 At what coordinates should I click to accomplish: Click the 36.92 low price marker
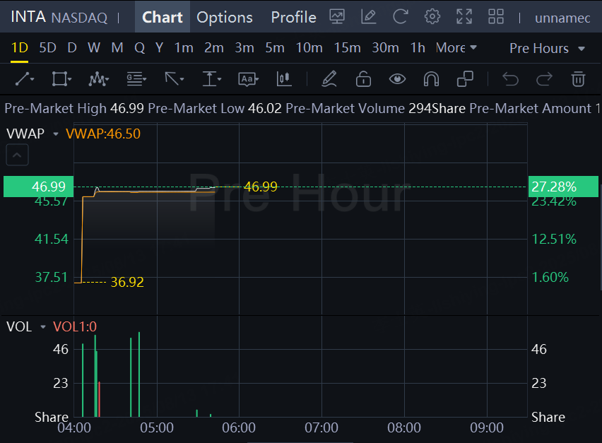127,283
